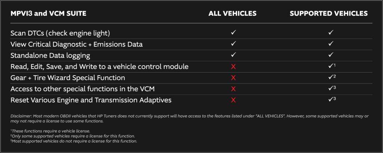Click Supported checkmark for Gear + Tire Wizard

330,78
